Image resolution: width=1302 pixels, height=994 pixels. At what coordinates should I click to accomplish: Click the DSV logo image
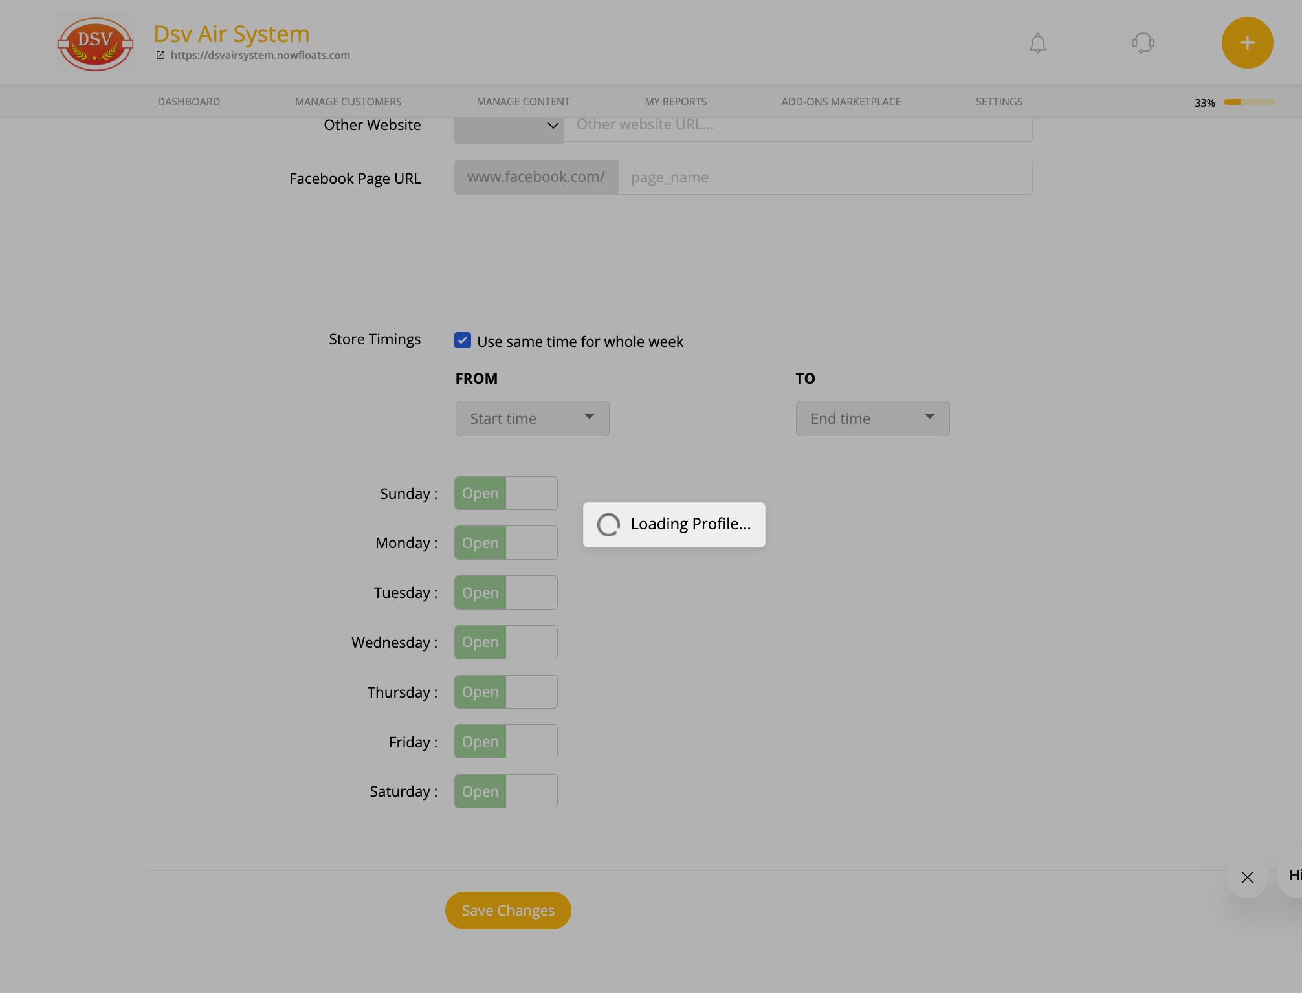(95, 43)
